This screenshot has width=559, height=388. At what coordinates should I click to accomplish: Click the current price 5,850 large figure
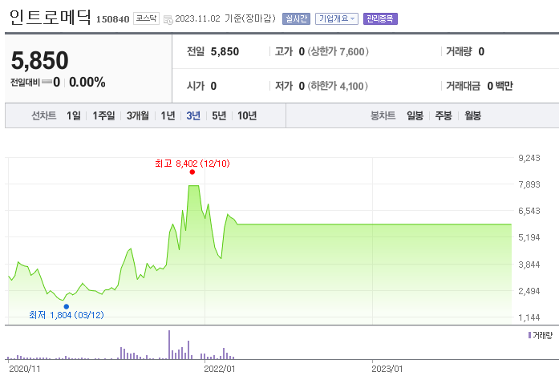coord(39,60)
